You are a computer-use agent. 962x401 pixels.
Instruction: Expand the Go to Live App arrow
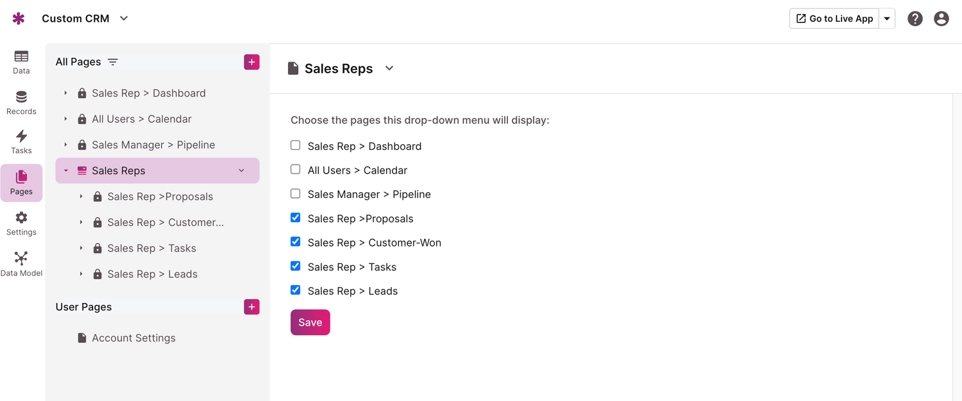pyautogui.click(x=887, y=19)
